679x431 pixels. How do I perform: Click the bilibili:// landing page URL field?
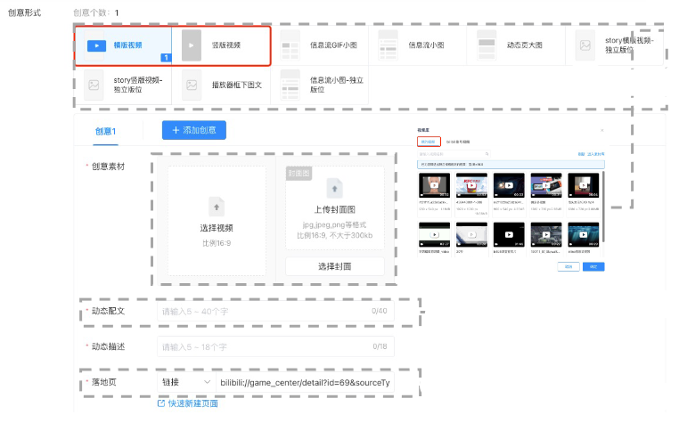coord(305,382)
